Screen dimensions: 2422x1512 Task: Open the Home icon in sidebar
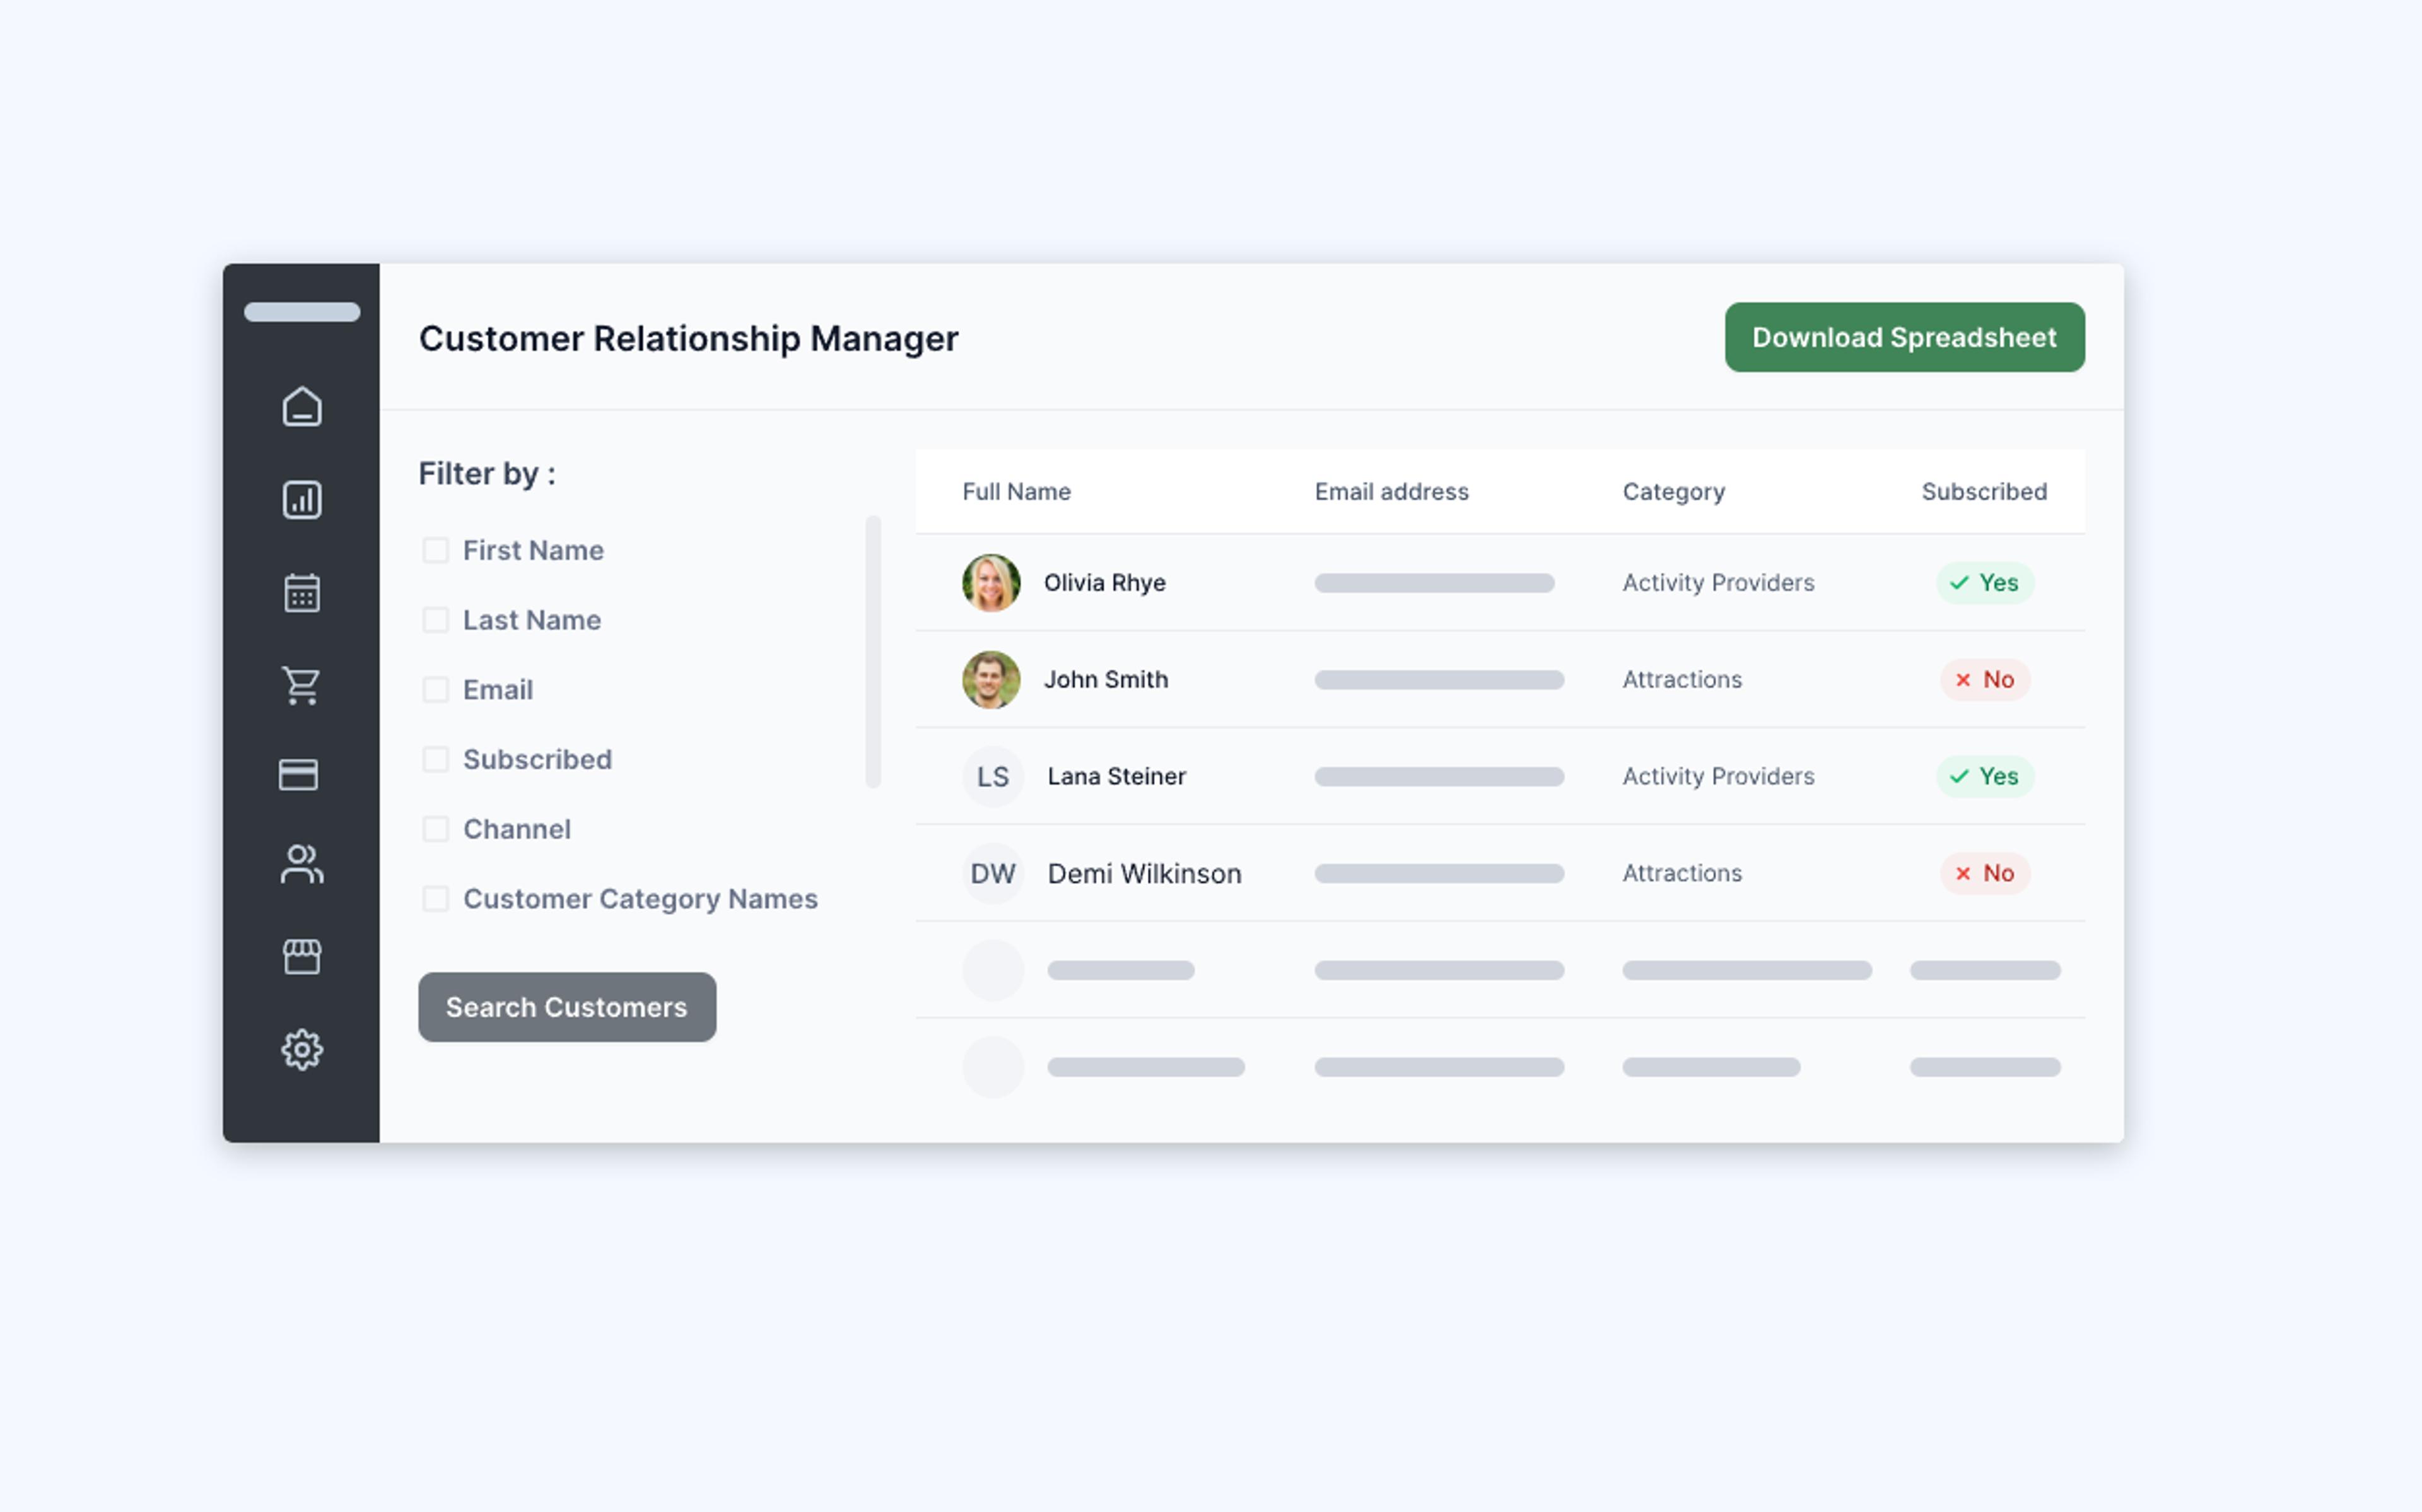302,407
